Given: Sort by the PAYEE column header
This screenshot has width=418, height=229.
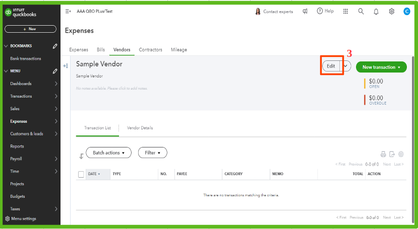Looking at the screenshot, I should 182,174.
